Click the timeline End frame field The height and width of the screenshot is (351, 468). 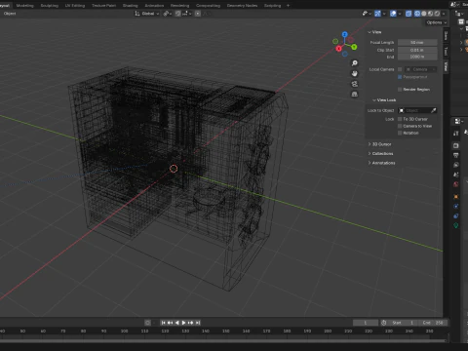point(433,323)
